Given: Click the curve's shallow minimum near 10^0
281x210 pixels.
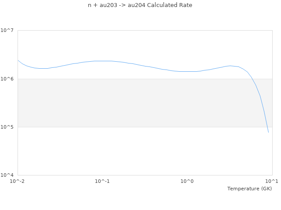Looking at the screenshot, I should [x=187, y=71].
